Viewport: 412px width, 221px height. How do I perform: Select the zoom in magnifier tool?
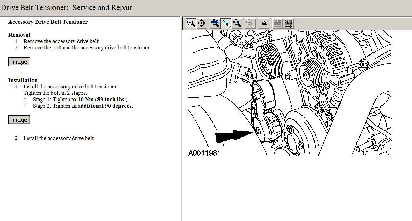[x=191, y=23]
